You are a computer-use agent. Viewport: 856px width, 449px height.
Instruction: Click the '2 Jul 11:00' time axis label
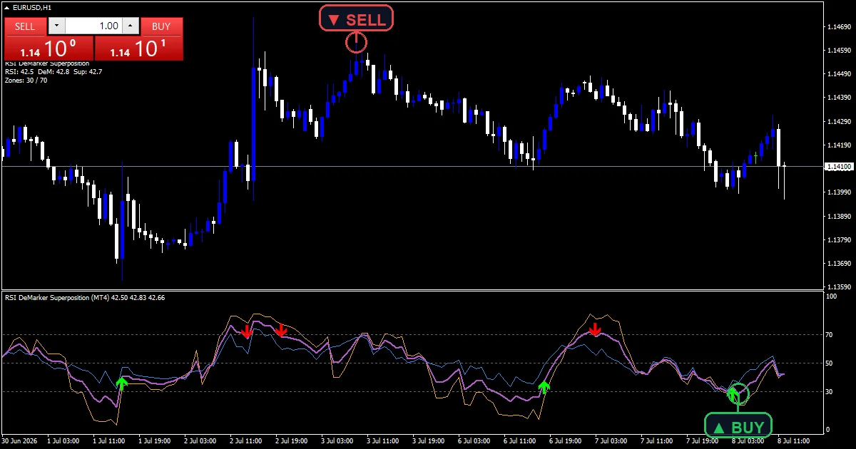pos(247,441)
